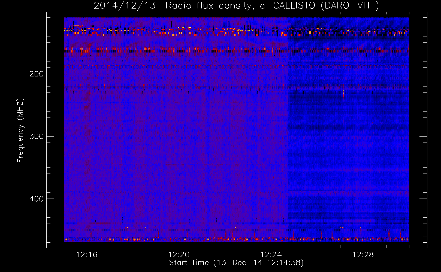441x272 pixels.
Task: Select the 'Frequency (MHZ)' axis label
Action: click(20, 131)
